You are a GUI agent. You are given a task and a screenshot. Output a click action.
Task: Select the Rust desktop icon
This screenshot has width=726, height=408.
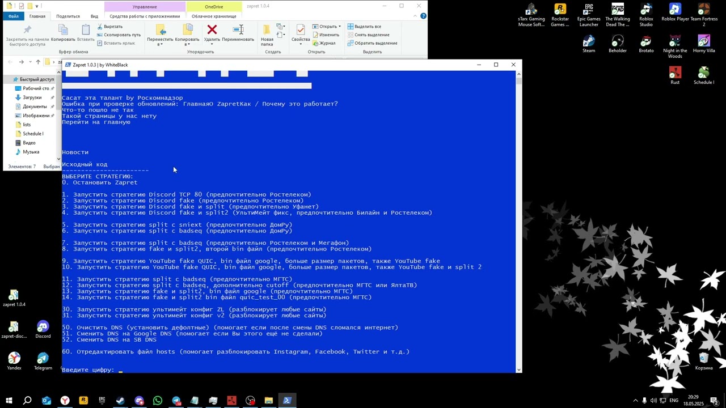click(x=675, y=76)
